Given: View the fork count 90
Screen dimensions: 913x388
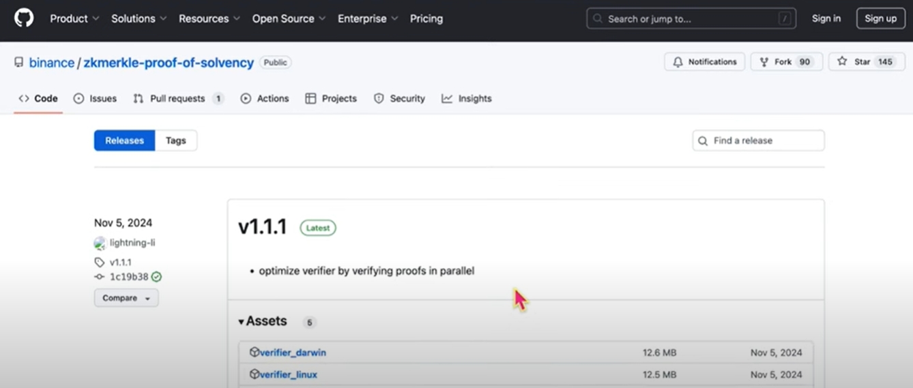Looking at the screenshot, I should [x=805, y=62].
